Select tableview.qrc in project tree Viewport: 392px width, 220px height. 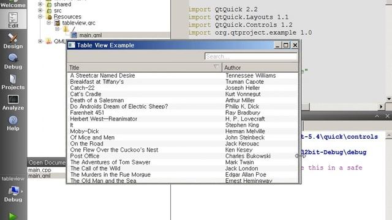pos(79,23)
